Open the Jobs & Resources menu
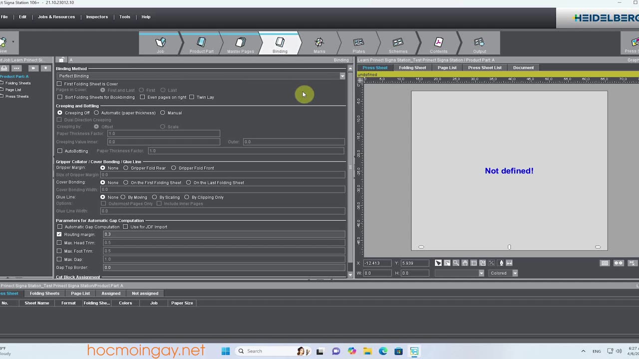 tap(56, 17)
